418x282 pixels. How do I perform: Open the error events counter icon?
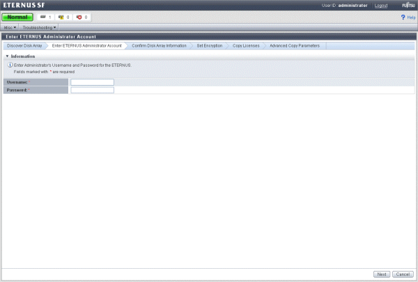pyautogui.click(x=79, y=17)
